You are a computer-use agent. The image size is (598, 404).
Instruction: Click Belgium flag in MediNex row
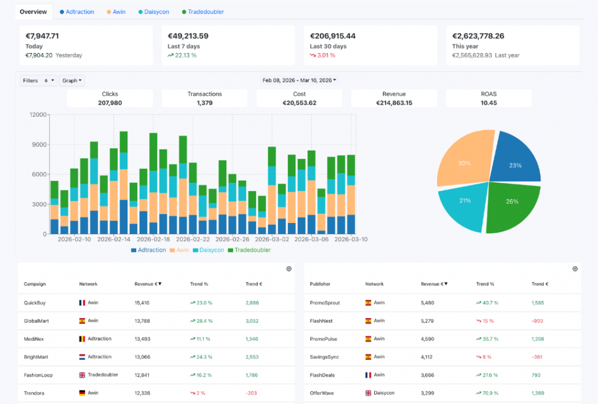tap(82, 339)
